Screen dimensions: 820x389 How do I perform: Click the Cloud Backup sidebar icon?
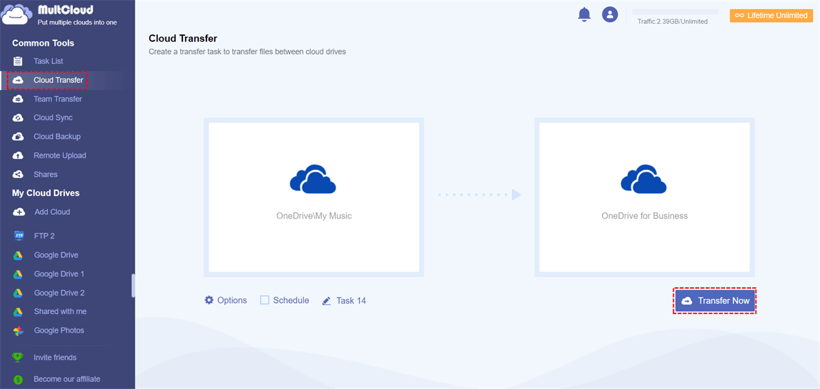(18, 136)
